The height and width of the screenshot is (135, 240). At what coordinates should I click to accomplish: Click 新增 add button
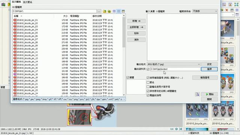[x=136, y=21]
